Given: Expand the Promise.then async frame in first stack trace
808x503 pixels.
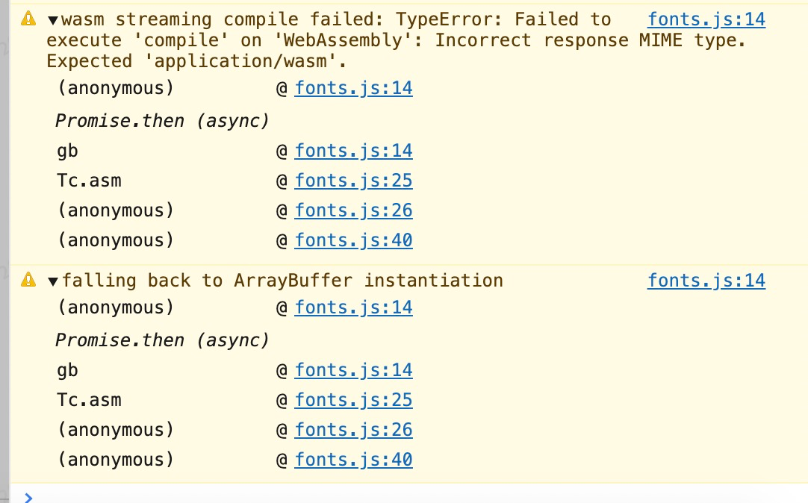Looking at the screenshot, I should pos(161,120).
